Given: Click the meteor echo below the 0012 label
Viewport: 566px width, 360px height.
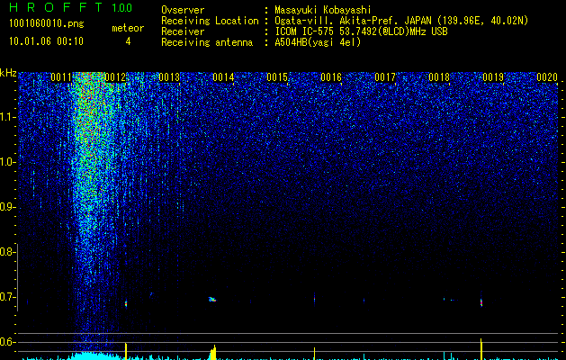Looking at the screenshot, I should pos(126,303).
